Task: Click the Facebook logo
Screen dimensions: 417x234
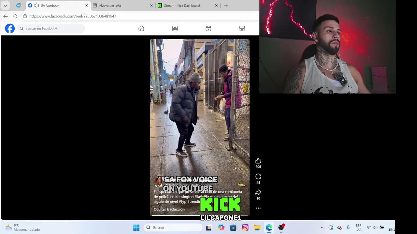Action: coord(10,29)
